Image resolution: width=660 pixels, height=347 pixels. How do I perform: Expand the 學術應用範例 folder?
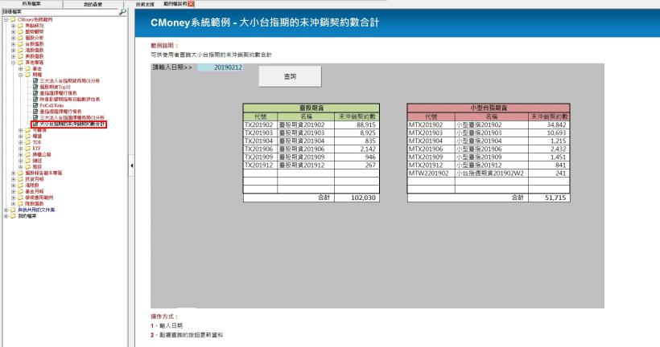pos(13,198)
